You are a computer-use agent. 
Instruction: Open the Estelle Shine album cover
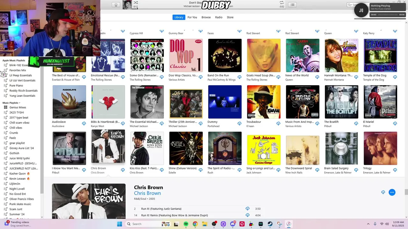tap(186, 148)
